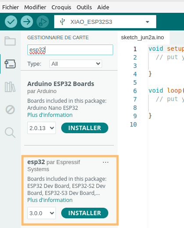Open the Fichier menu
Screen dimensions: 184x228
coord(11,7)
